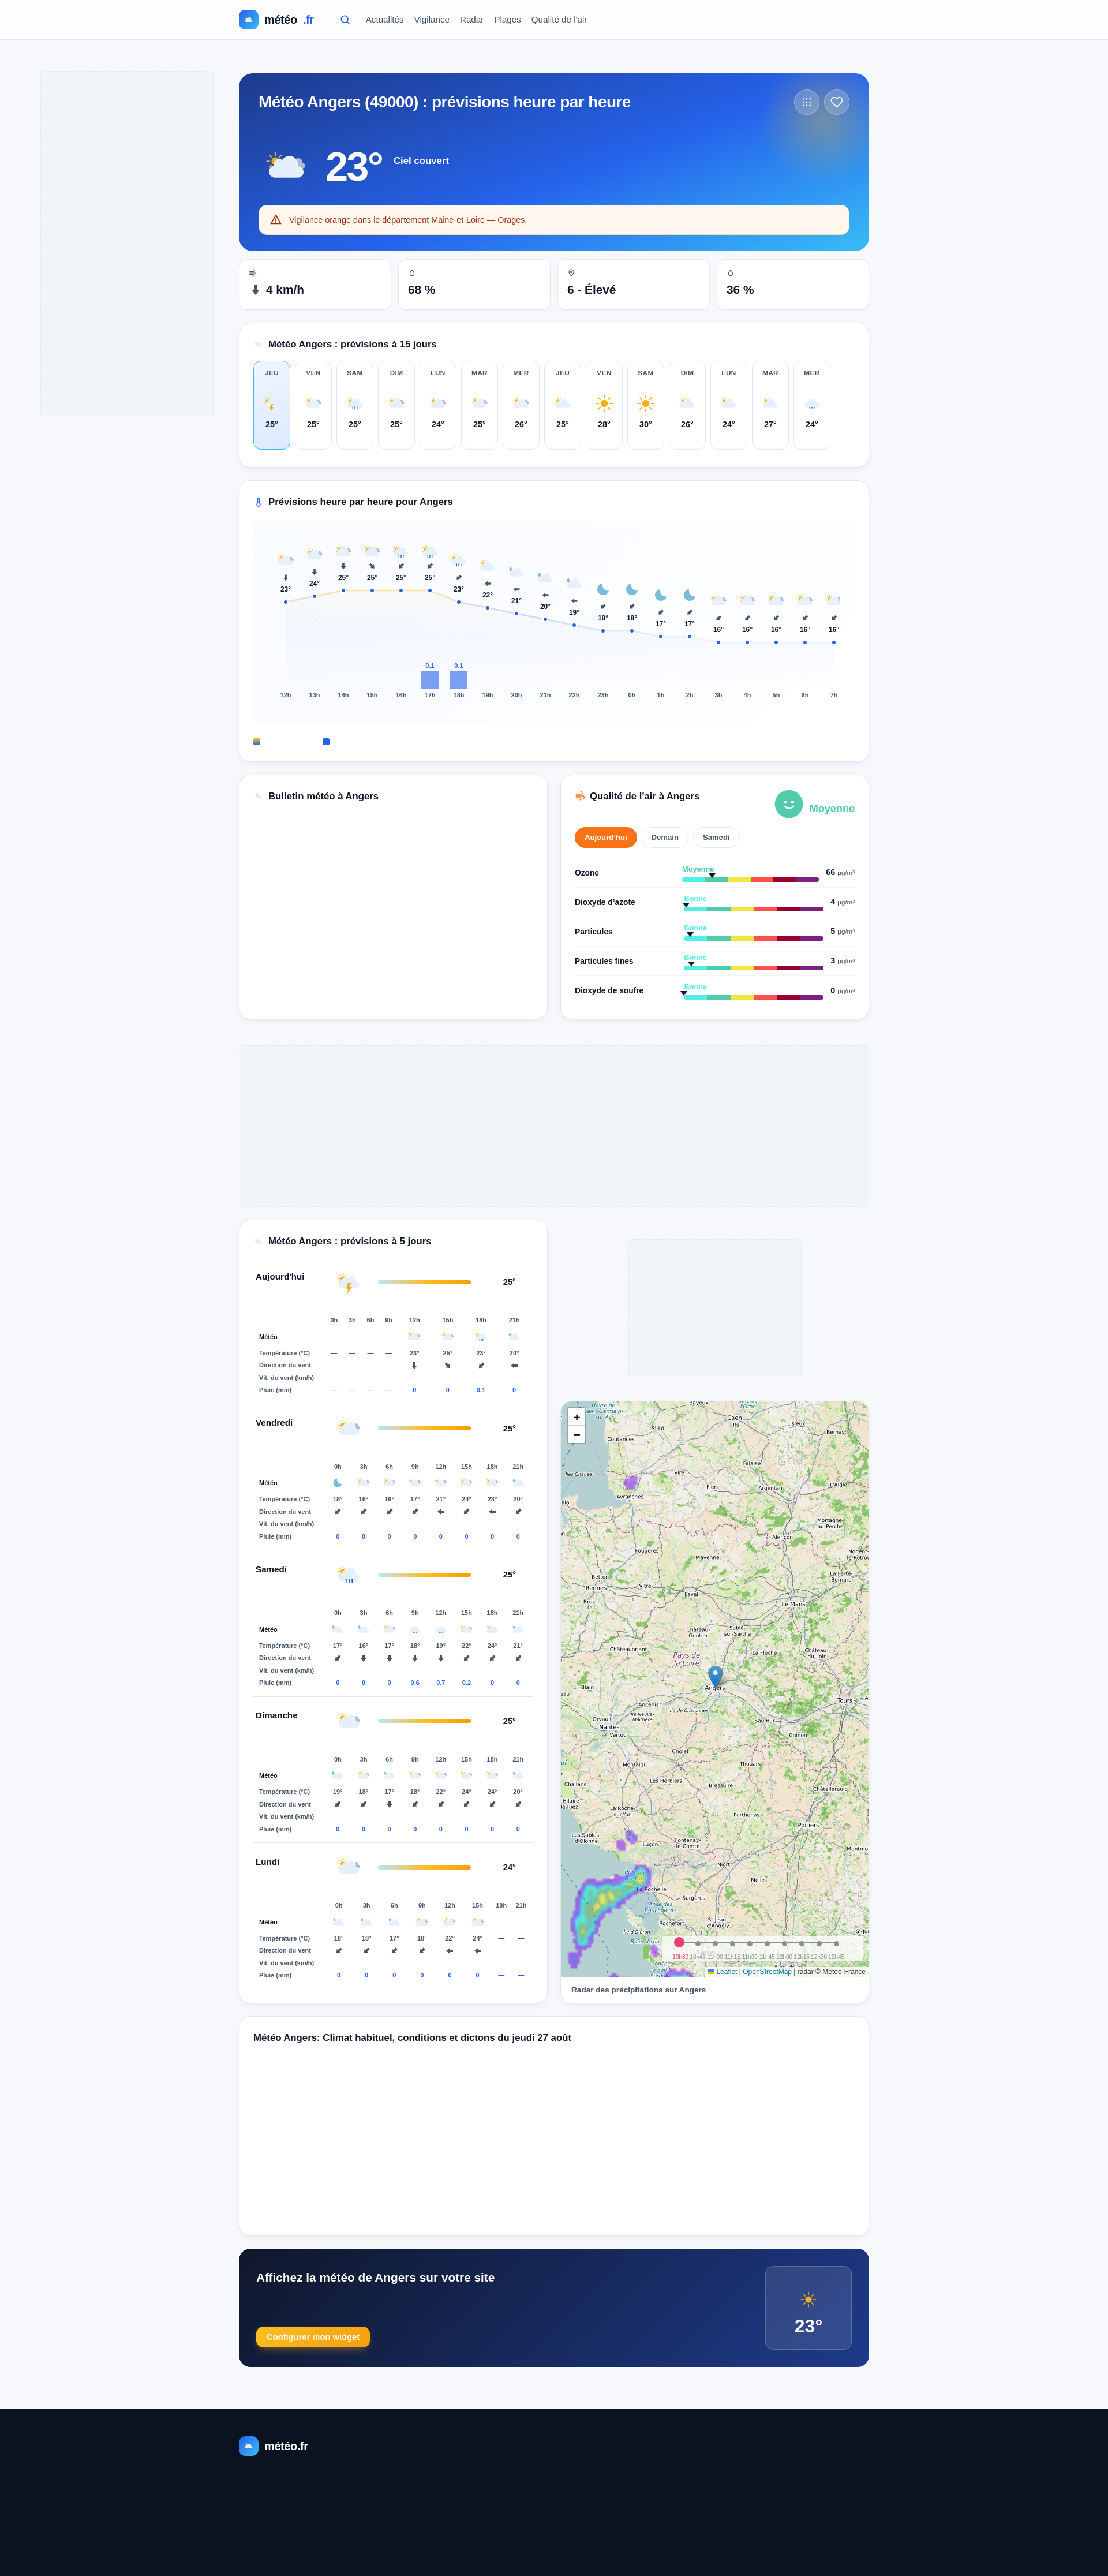The image size is (1108, 2576).
Task: Click the météo.fr logo in the footer
Action: pyautogui.click(x=274, y=2446)
